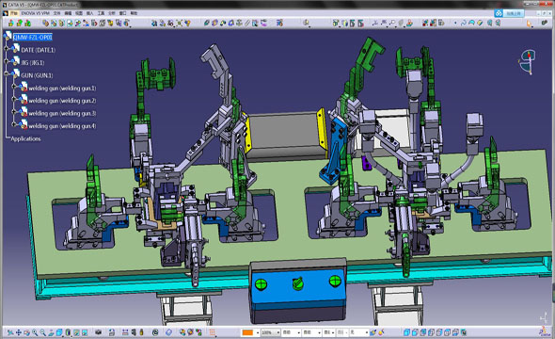This screenshot has width=555, height=339.
Task: Open the layer 无 dropdown
Action: pos(366,332)
